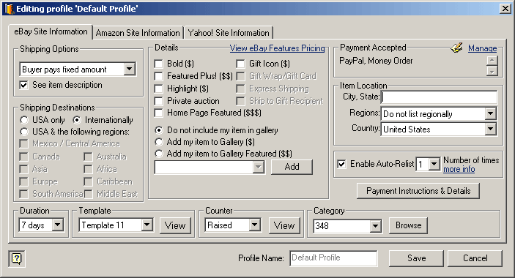Select Do not include item in gallery

pyautogui.click(x=159, y=130)
